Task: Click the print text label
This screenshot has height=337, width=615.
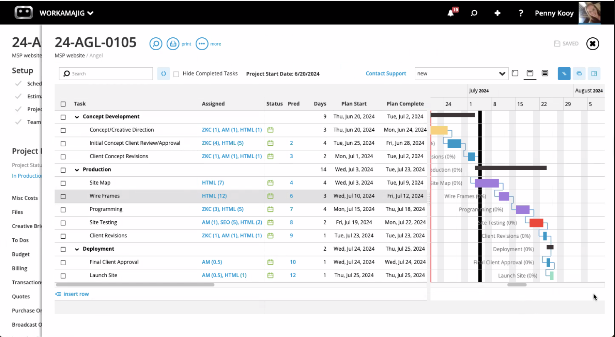Action: click(186, 44)
